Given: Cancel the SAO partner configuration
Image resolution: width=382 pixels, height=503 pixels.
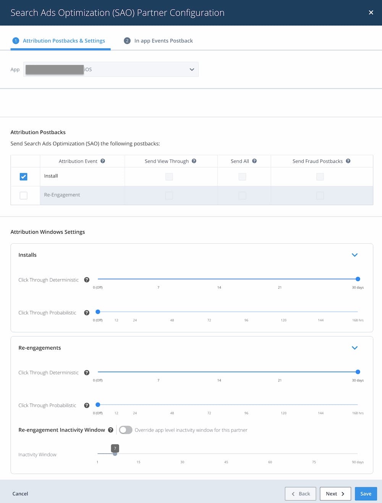Looking at the screenshot, I should pyautogui.click(x=20, y=493).
